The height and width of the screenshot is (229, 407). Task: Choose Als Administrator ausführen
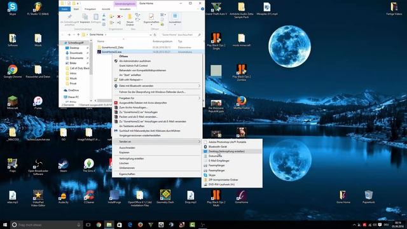(x=158, y=61)
